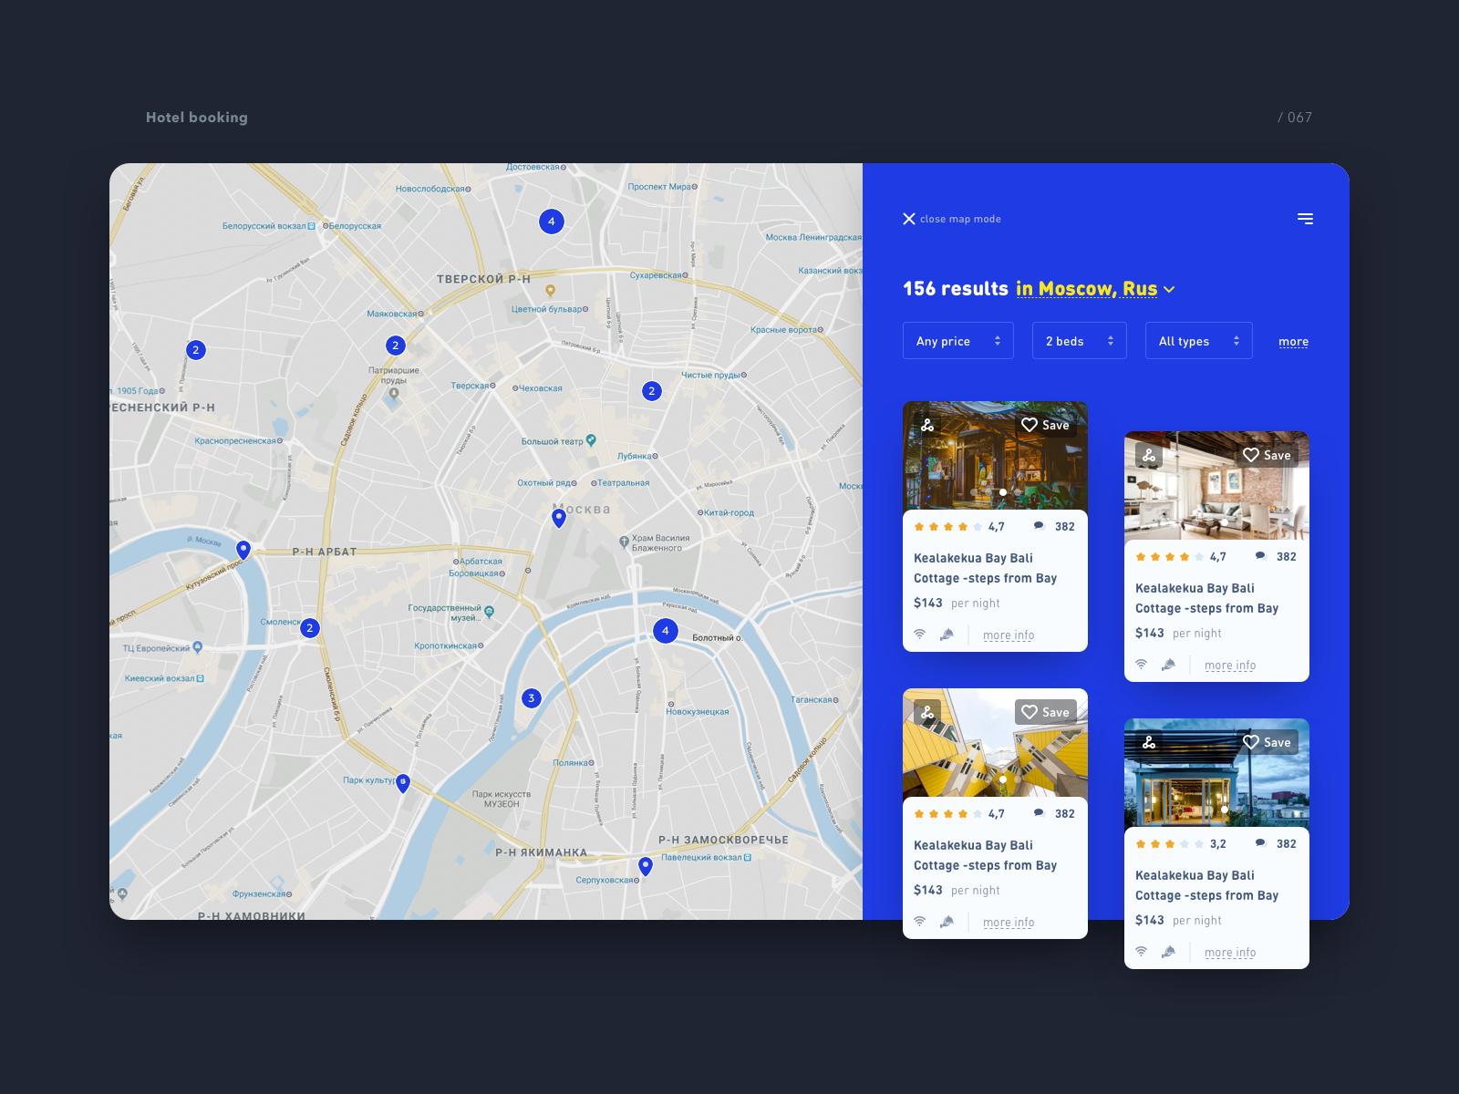
Task: Share the glass-walled house listing
Action: click(1149, 742)
